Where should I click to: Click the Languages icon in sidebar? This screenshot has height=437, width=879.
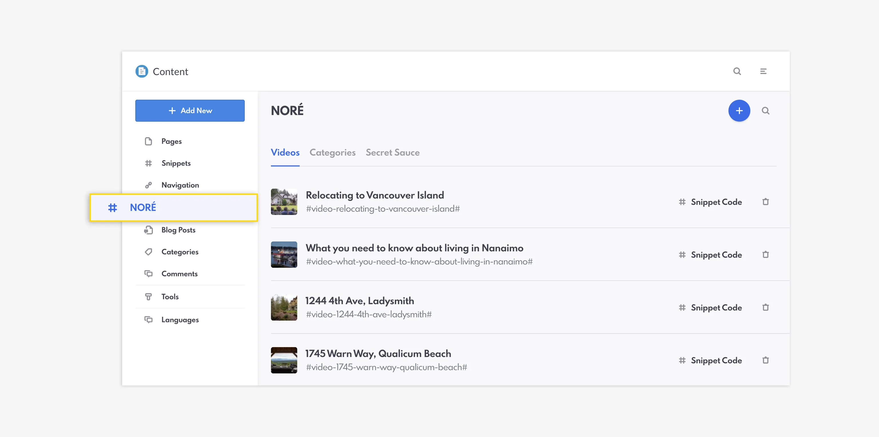pos(148,320)
